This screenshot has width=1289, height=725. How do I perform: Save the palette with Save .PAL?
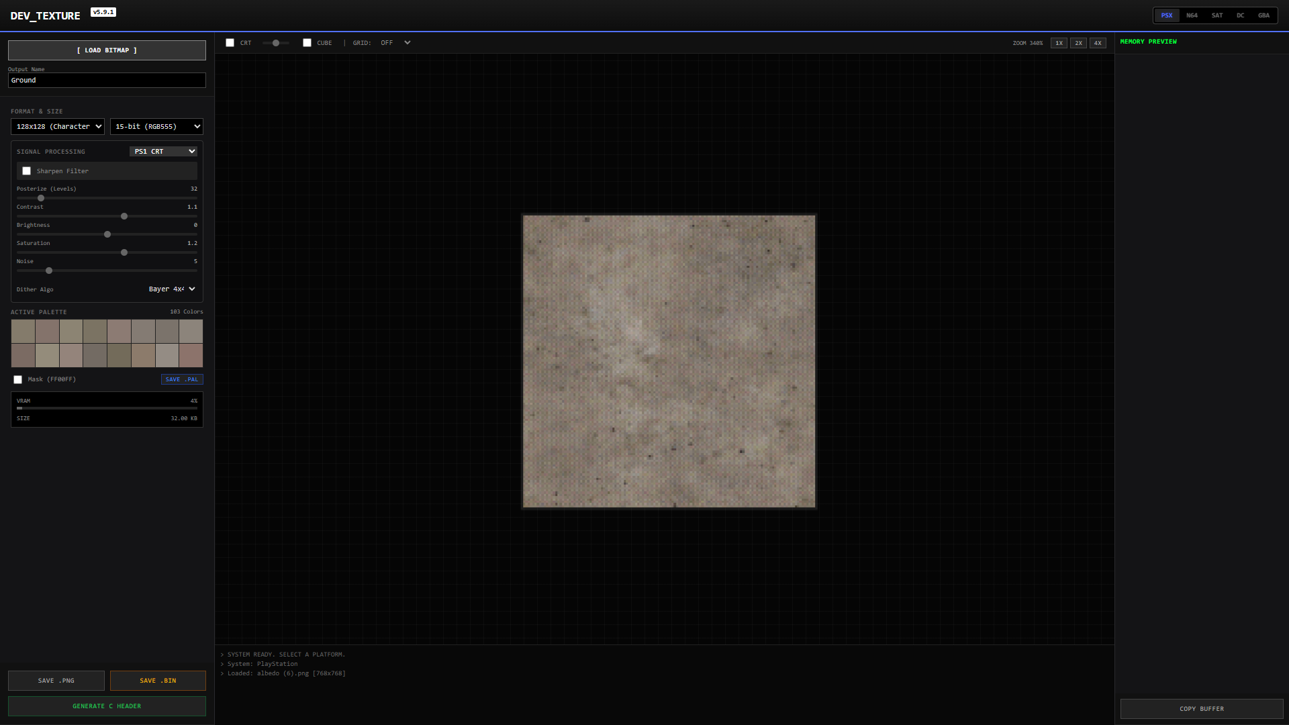182,380
